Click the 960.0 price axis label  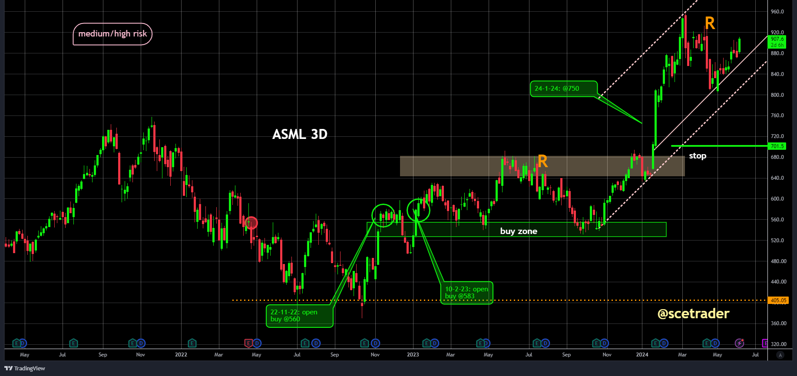[777, 12]
